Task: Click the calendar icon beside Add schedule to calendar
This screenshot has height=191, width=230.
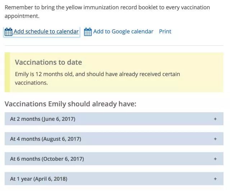Action: (x=8, y=32)
